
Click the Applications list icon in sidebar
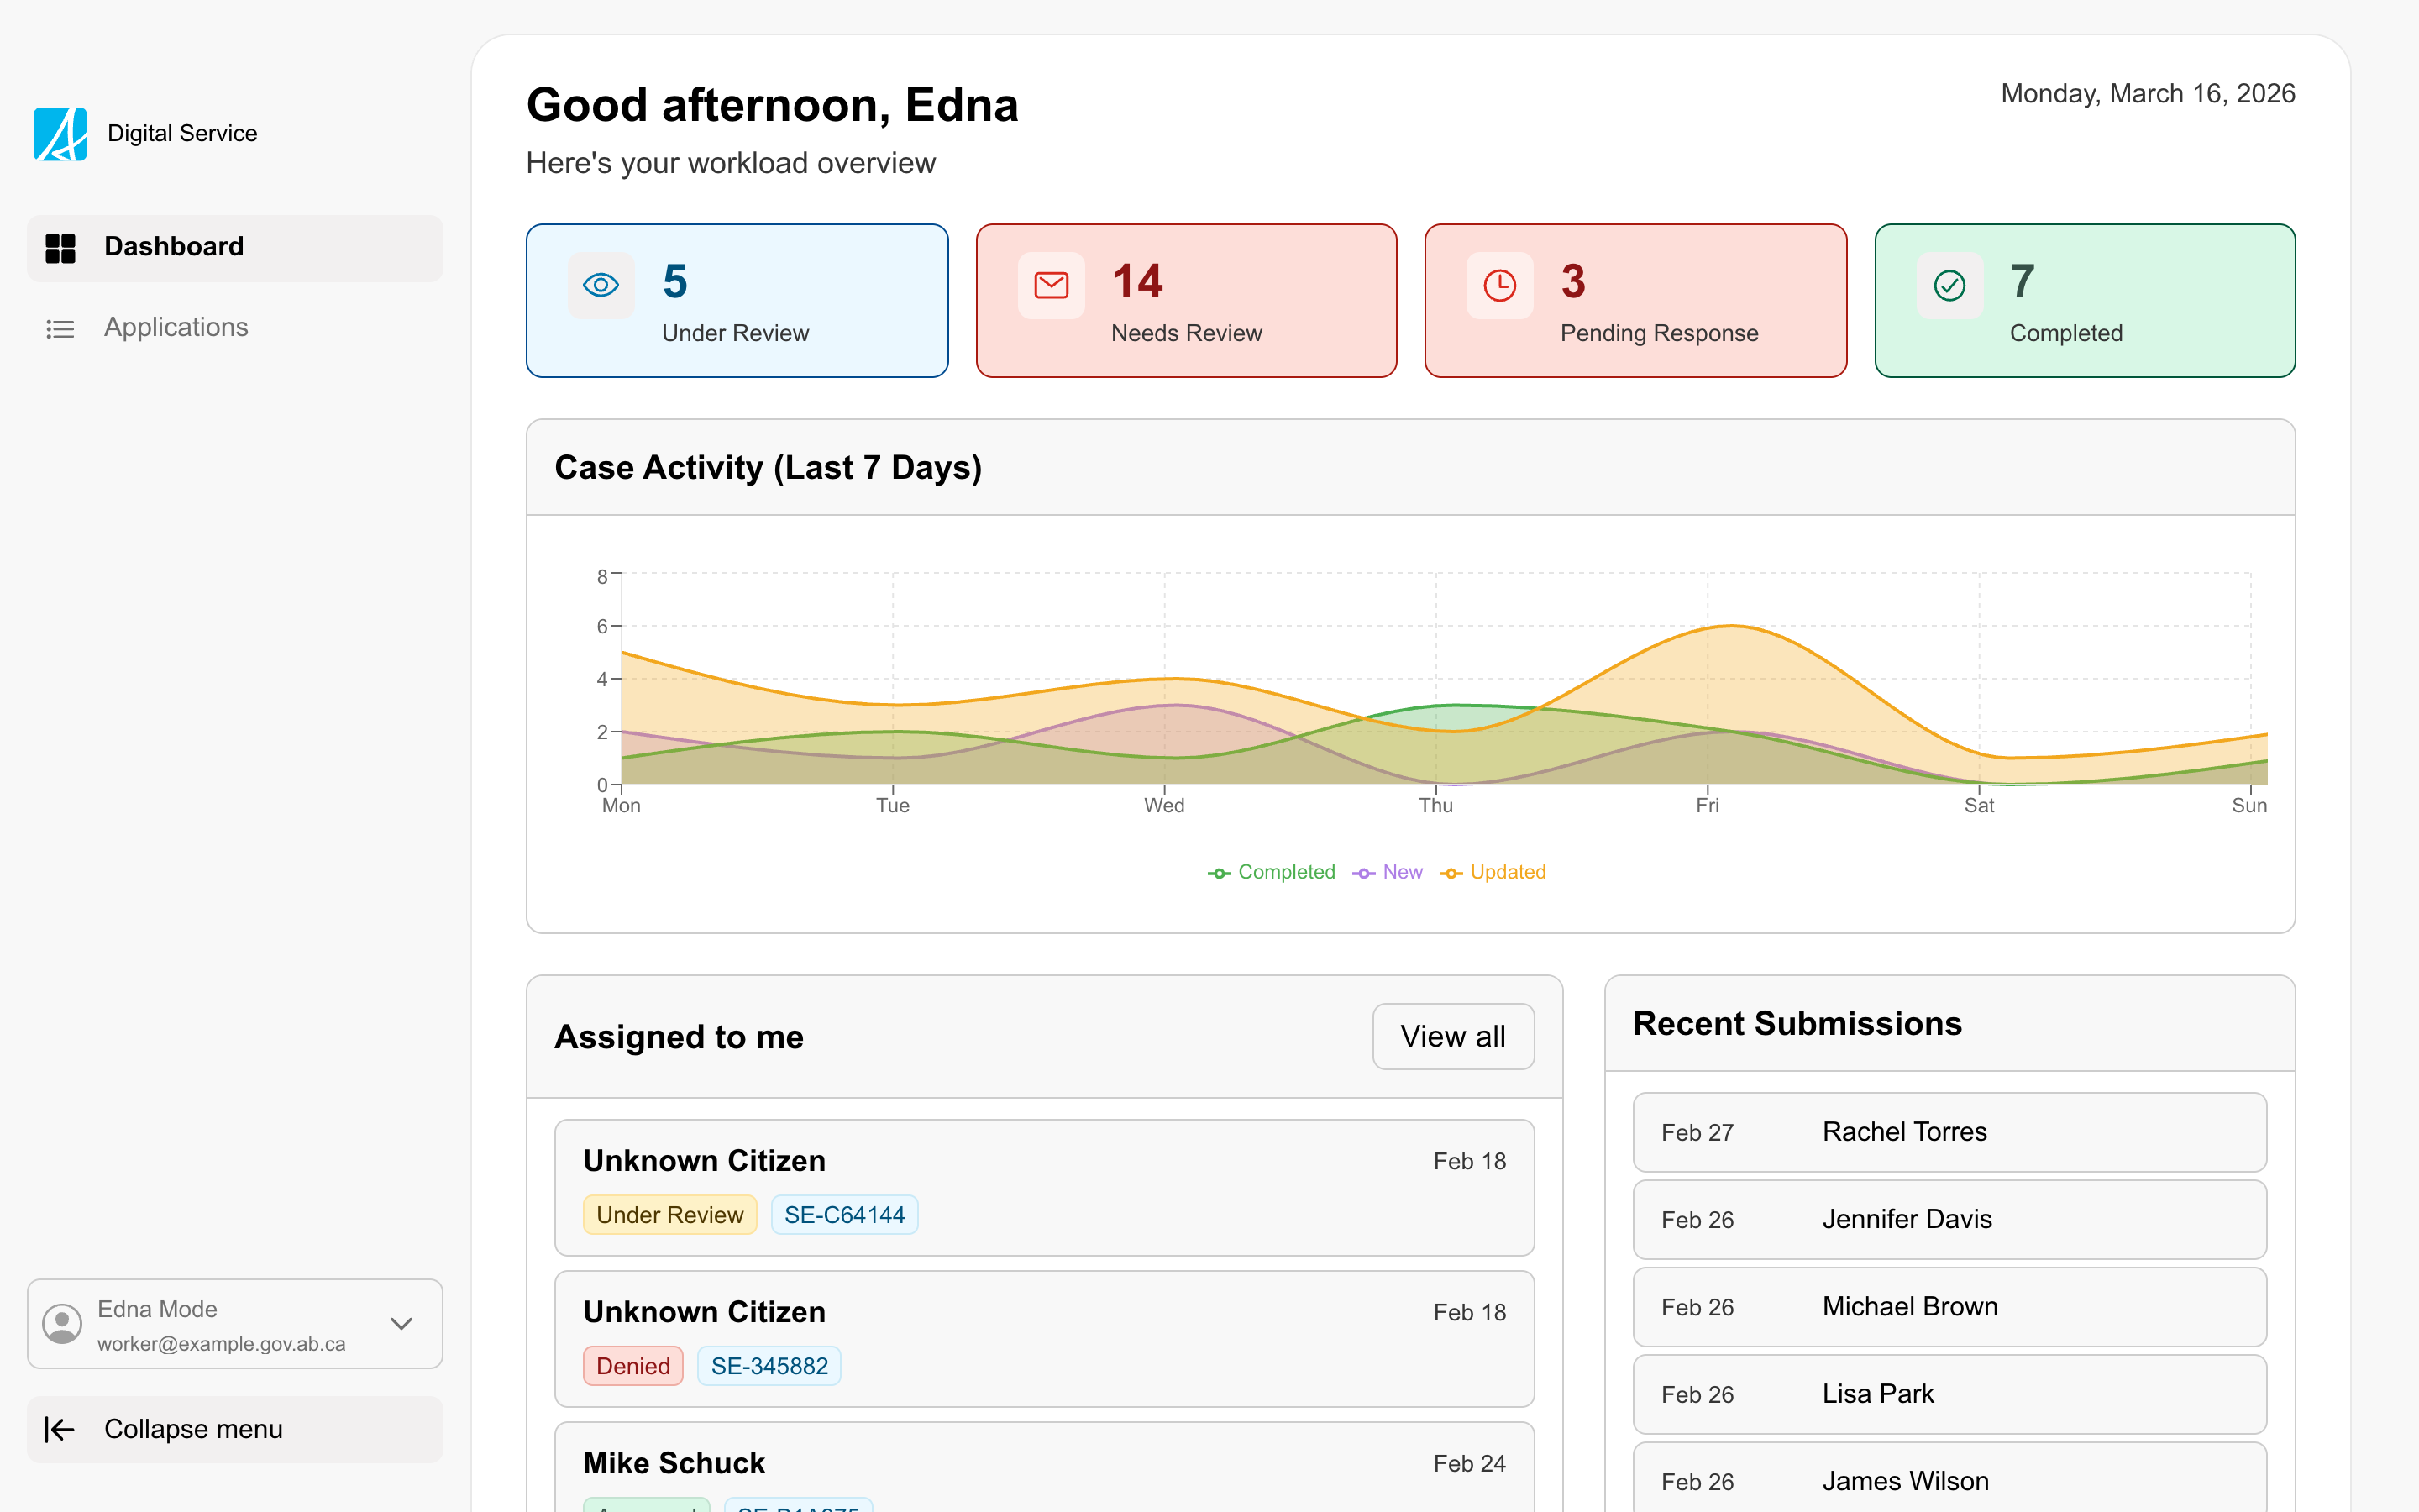[x=61, y=328]
